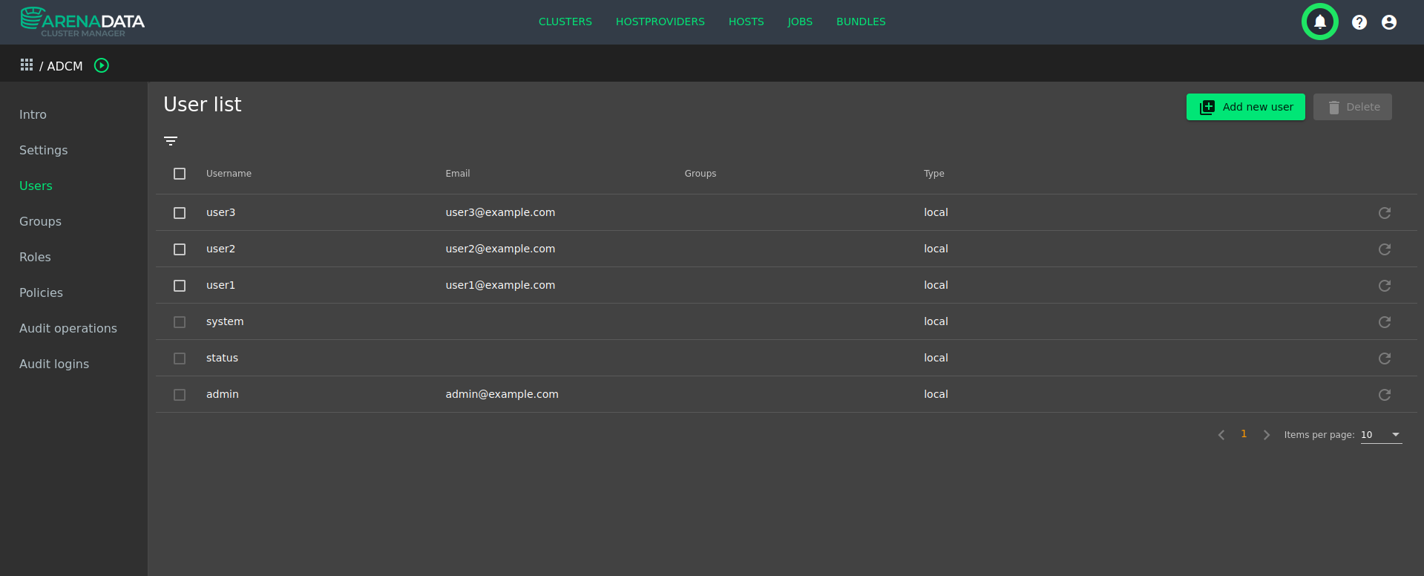
Task: Click the username admin
Action: tap(223, 394)
